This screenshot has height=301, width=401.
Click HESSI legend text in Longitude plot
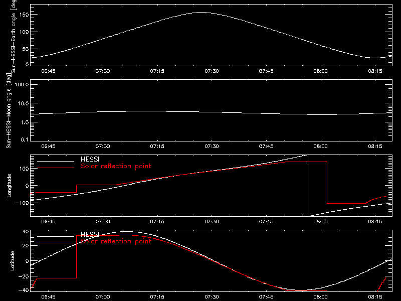90,159
